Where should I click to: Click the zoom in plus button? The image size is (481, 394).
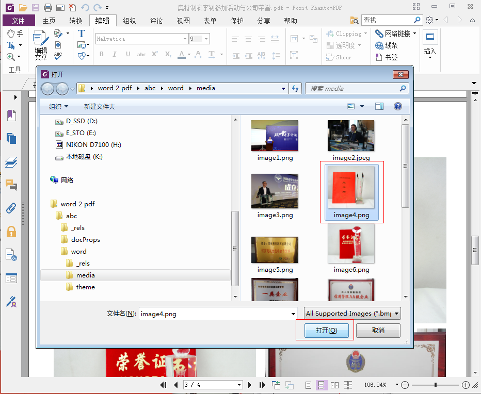466,385
